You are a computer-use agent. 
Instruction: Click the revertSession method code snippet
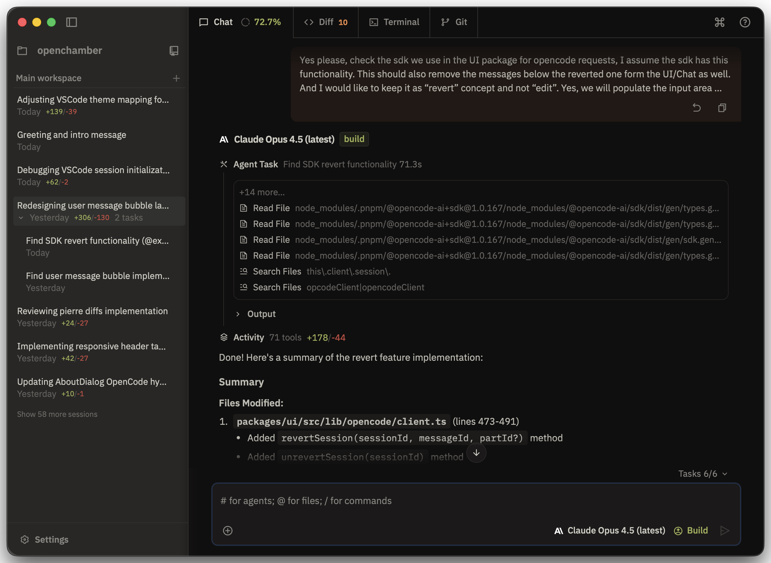click(402, 438)
